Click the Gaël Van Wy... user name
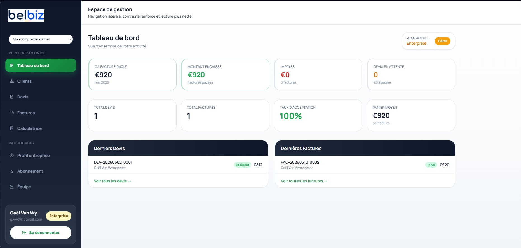 click(25, 213)
